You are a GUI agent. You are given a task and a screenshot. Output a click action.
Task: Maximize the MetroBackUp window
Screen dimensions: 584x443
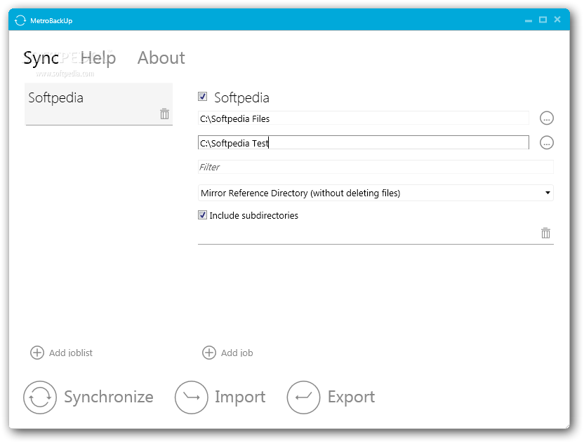tap(543, 20)
